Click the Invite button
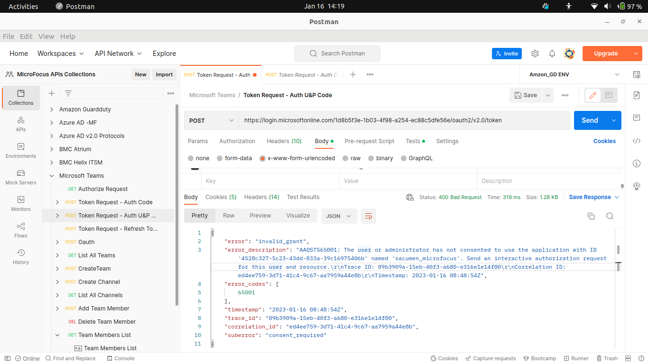 click(507, 54)
